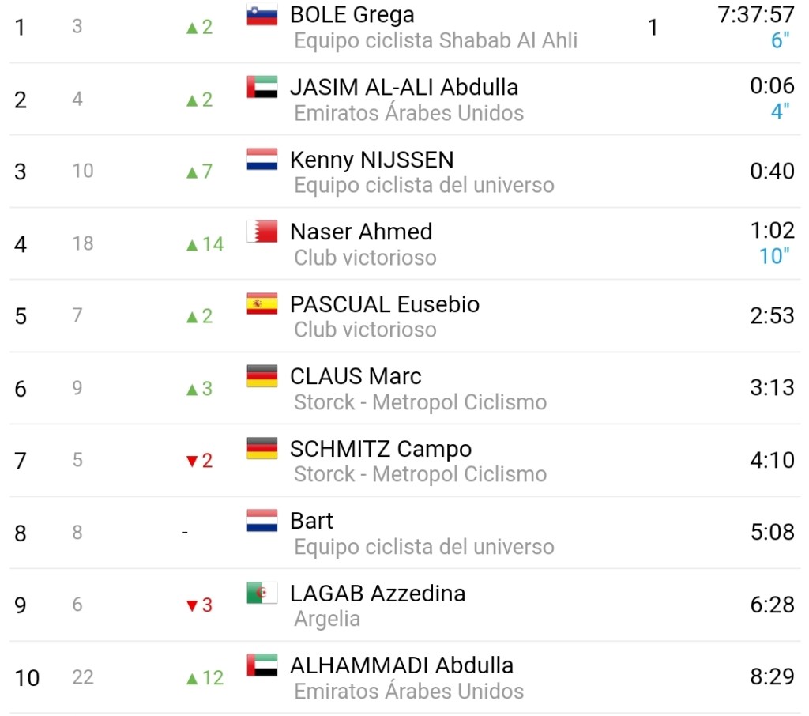Click the Spanish flag beside PASCUAL Eusebio
This screenshot has width=809, height=716.
point(262,304)
